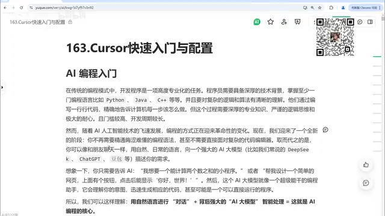The width and height of the screenshot is (385, 216).
Task: Click the inline code word Java
Action: [141, 100]
